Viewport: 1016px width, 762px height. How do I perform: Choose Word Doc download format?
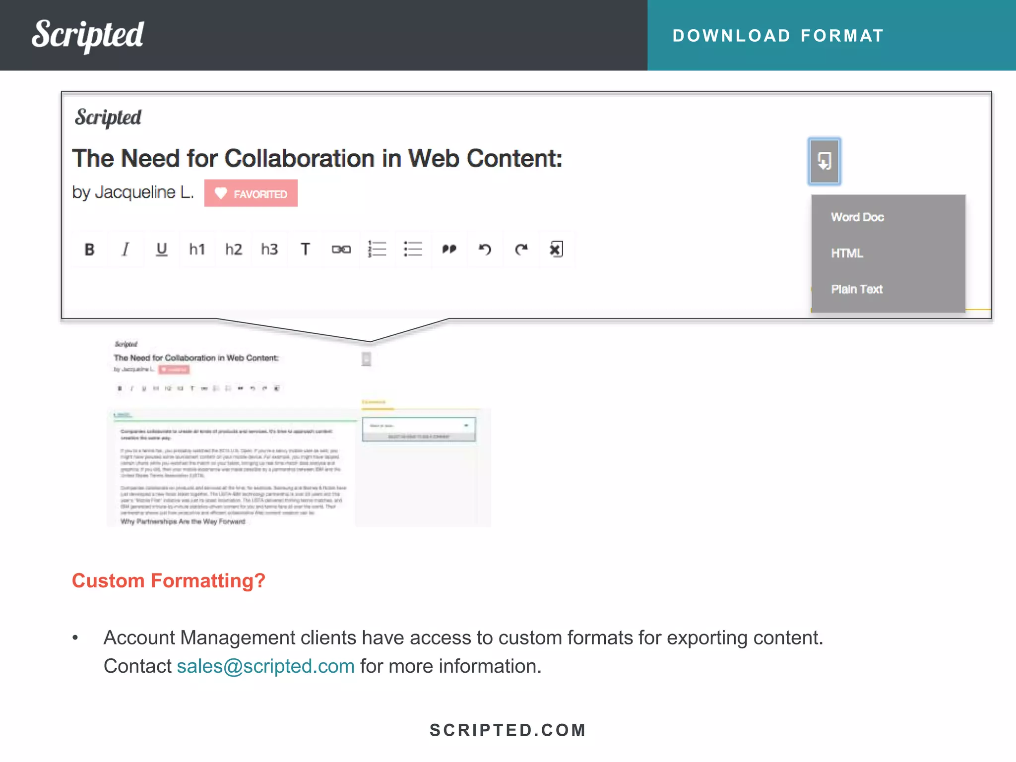coord(857,217)
